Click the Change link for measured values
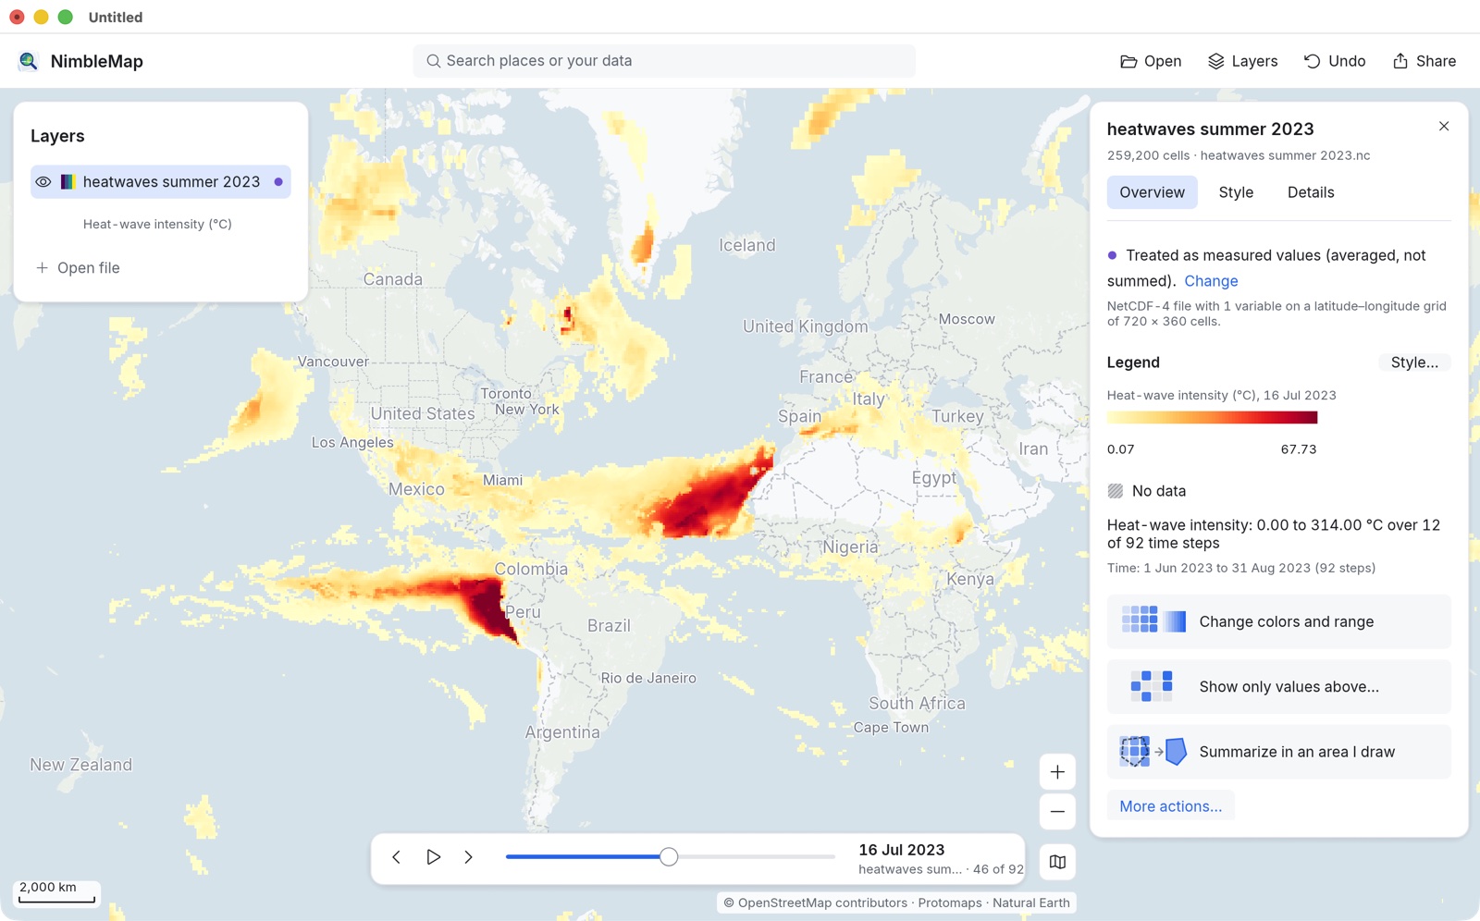This screenshot has width=1480, height=921. [1211, 281]
